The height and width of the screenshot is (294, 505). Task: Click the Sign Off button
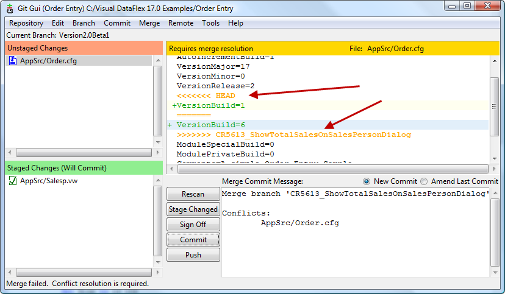(x=193, y=225)
